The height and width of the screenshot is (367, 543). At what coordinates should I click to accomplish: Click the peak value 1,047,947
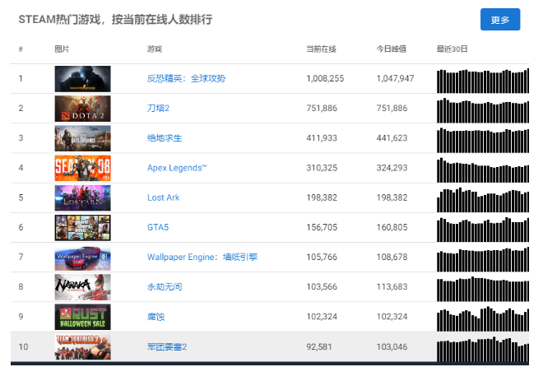click(x=395, y=79)
